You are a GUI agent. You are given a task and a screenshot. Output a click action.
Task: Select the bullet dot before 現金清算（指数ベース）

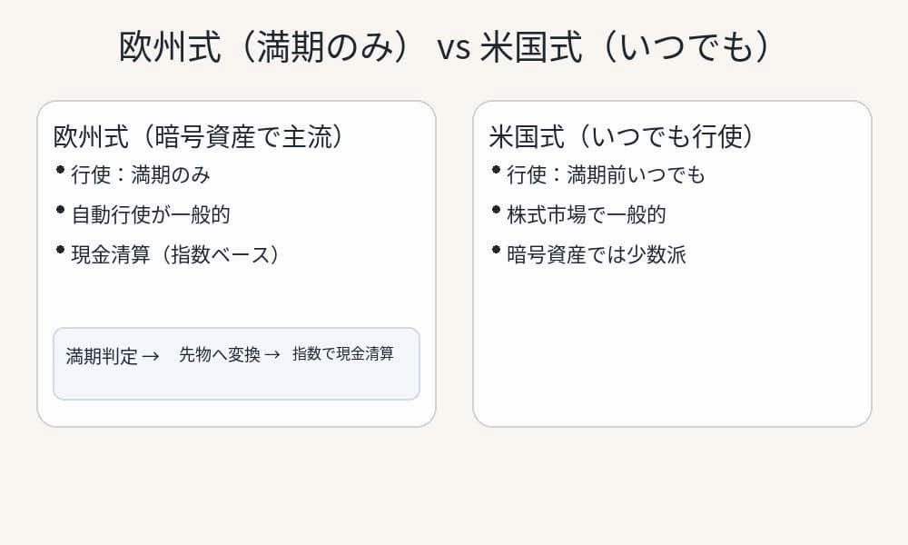[x=60, y=250]
